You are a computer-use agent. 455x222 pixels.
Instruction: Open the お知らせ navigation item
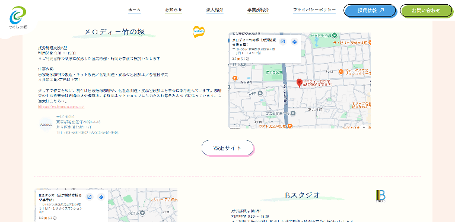(174, 10)
